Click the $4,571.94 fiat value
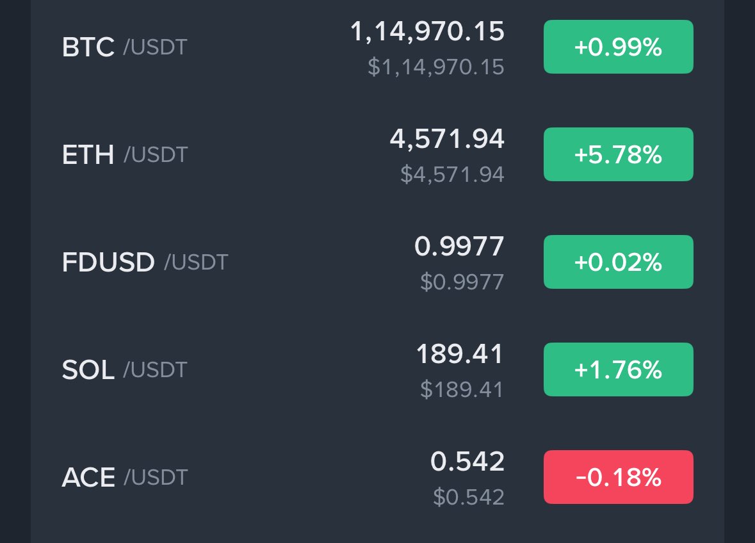The height and width of the screenshot is (543, 755). (x=452, y=174)
